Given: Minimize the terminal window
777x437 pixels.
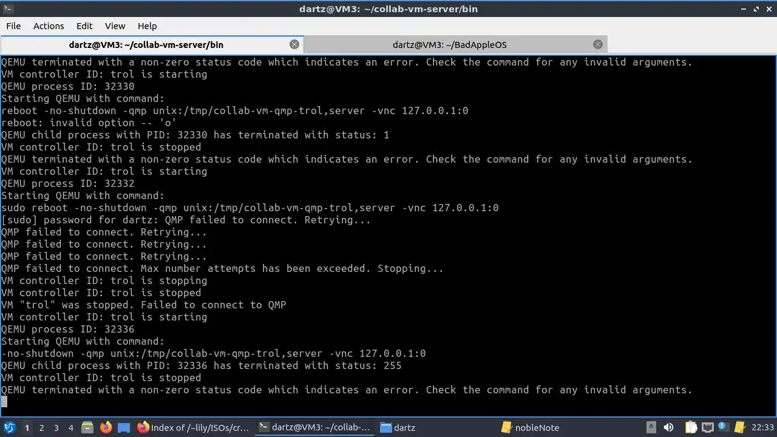Looking at the screenshot, I should click(x=744, y=8).
